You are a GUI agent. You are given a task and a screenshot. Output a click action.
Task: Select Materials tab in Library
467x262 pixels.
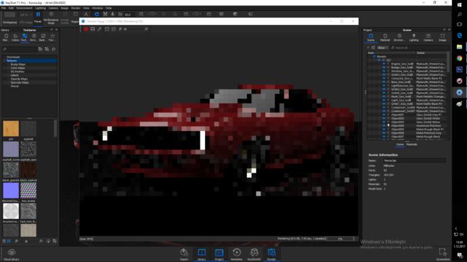point(6,37)
